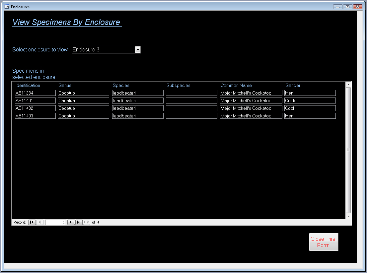
Task: Click empty Subspecies field in AB11402 row
Action: pos(191,108)
